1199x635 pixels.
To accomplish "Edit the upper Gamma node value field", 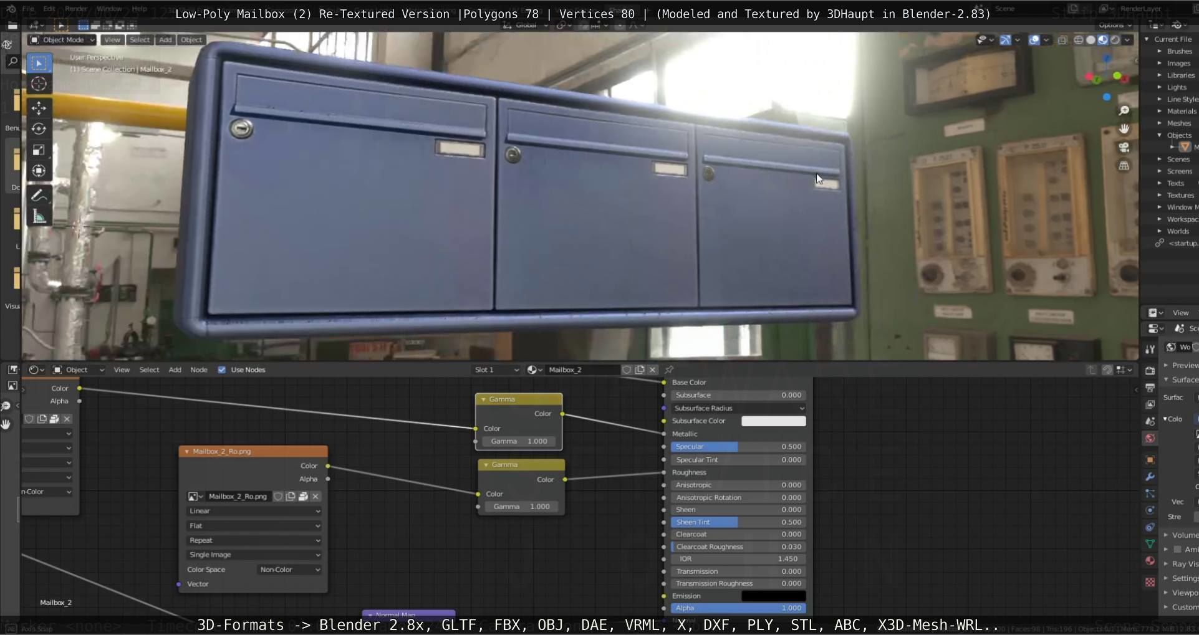I will tap(519, 441).
